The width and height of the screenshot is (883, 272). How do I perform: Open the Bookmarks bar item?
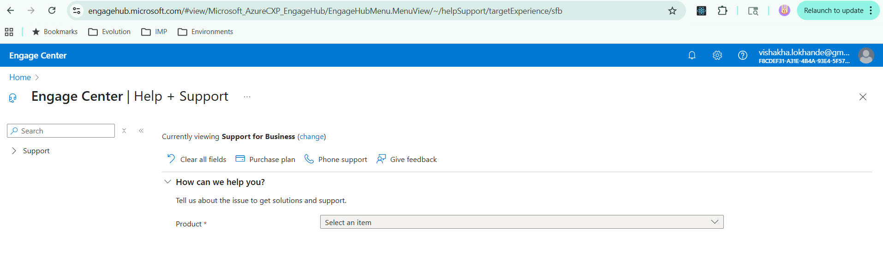pyautogui.click(x=55, y=32)
